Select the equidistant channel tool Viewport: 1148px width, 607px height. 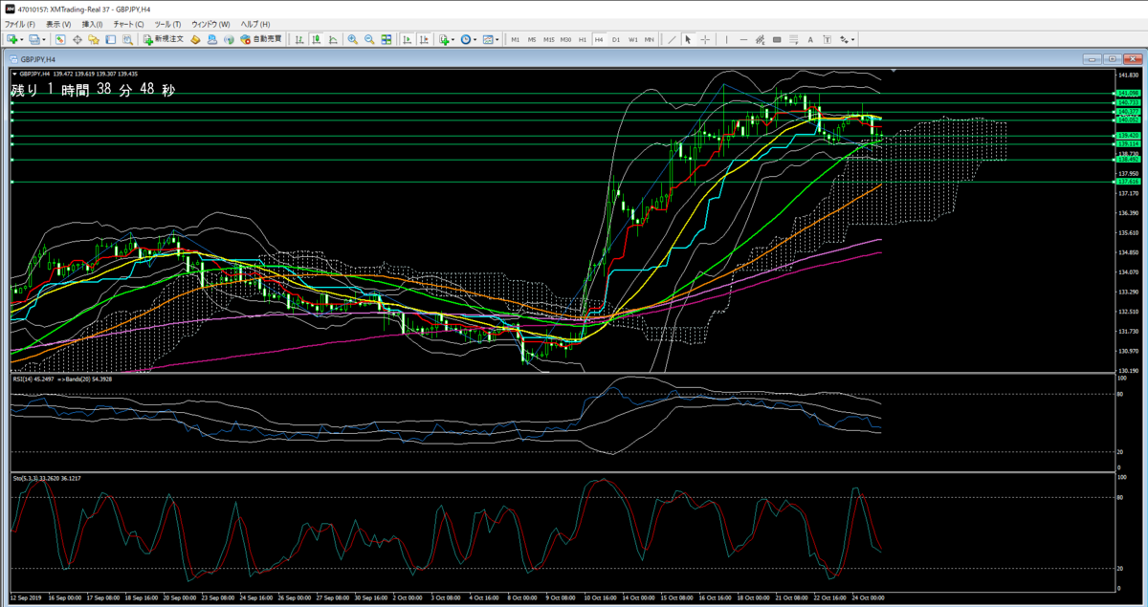pos(761,39)
